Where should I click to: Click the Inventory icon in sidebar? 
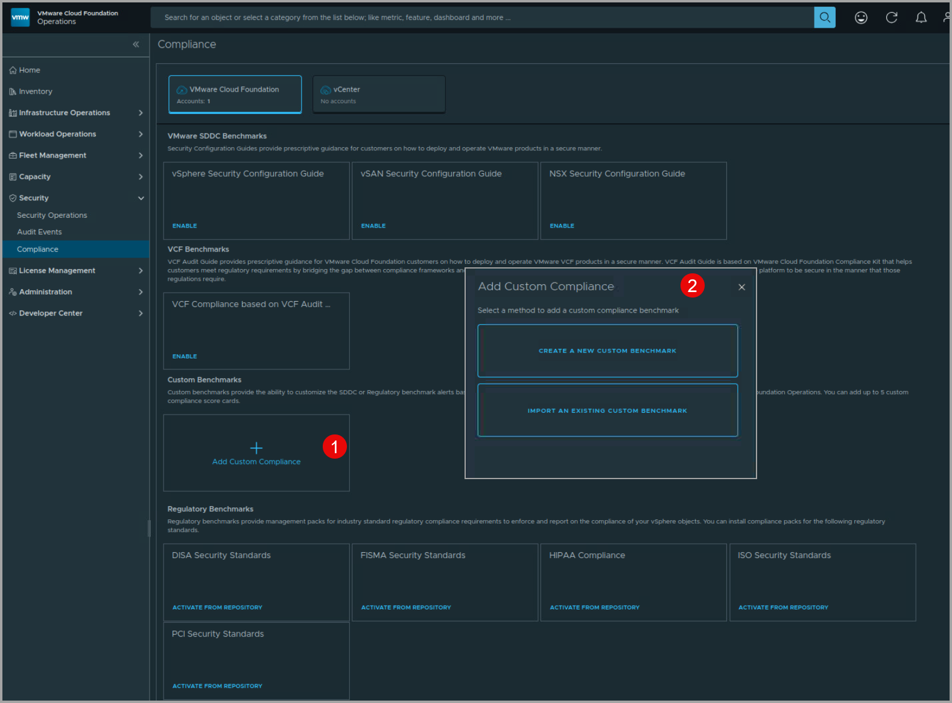coord(13,92)
